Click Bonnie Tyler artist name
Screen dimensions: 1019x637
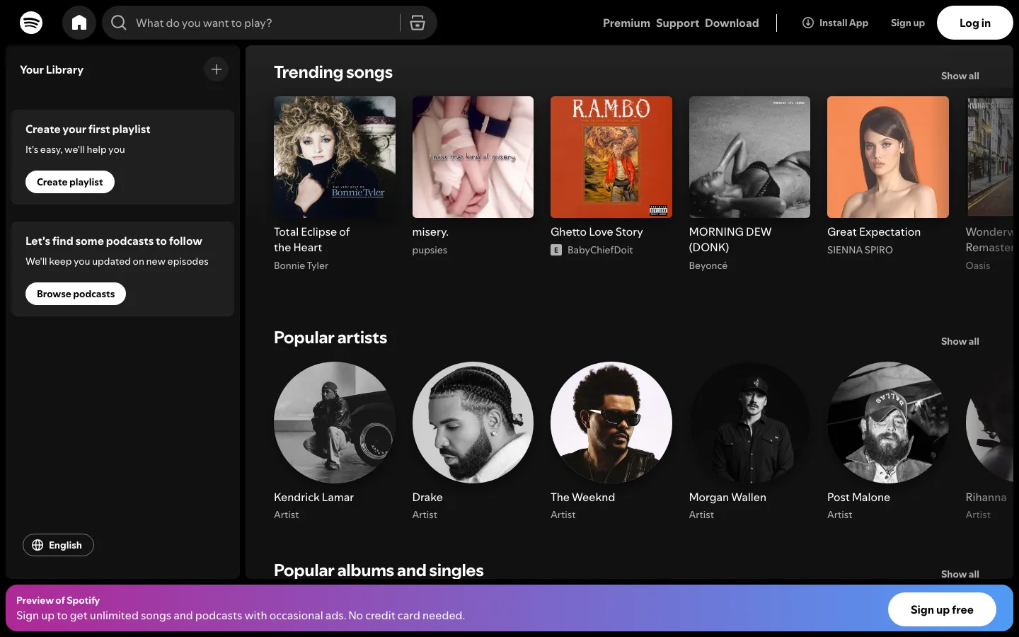click(301, 265)
